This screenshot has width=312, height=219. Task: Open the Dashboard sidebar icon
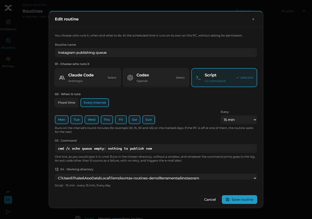click(8, 22)
